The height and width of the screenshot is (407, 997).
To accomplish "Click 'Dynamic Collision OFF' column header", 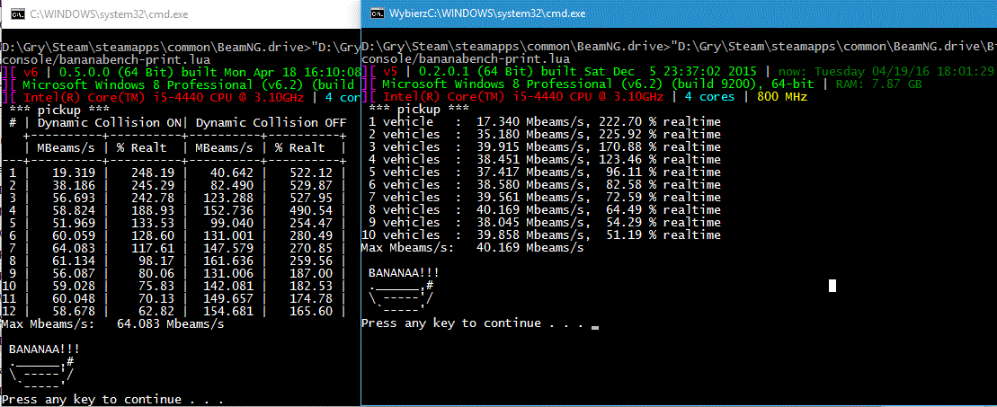I will point(271,122).
